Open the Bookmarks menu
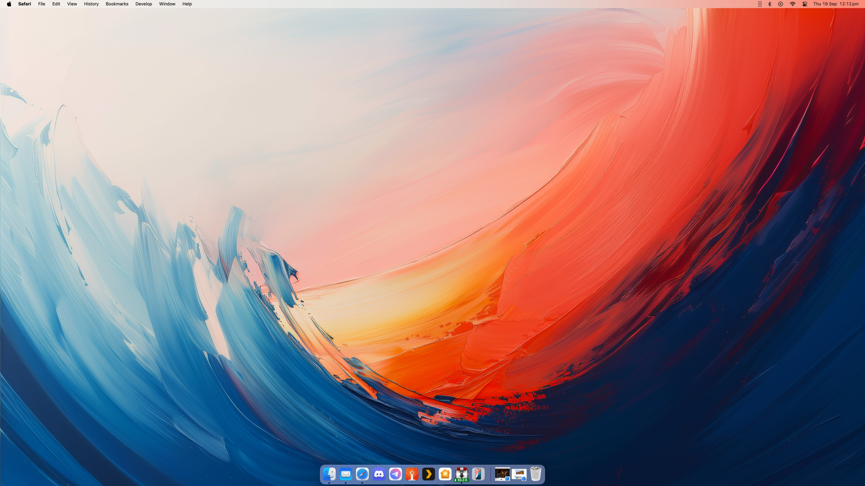Viewport: 865px width, 486px height. (x=117, y=4)
